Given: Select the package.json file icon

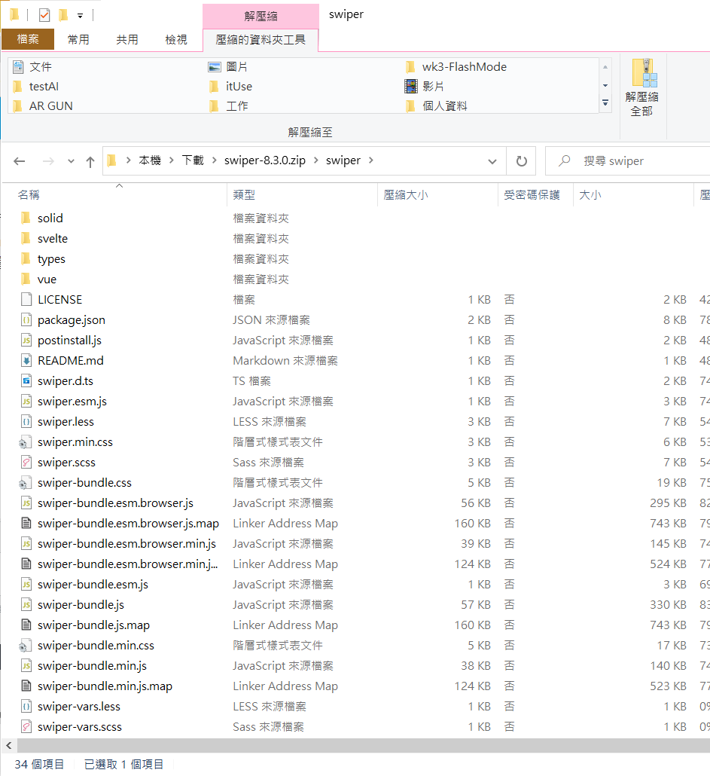Looking at the screenshot, I should [x=26, y=319].
